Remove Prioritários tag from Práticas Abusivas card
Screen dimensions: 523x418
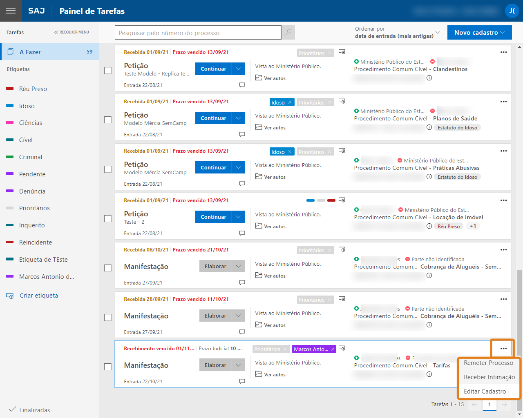[329, 151]
